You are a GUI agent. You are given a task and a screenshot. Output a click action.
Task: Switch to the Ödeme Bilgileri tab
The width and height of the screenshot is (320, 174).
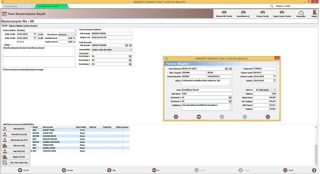pyautogui.click(x=16, y=26)
